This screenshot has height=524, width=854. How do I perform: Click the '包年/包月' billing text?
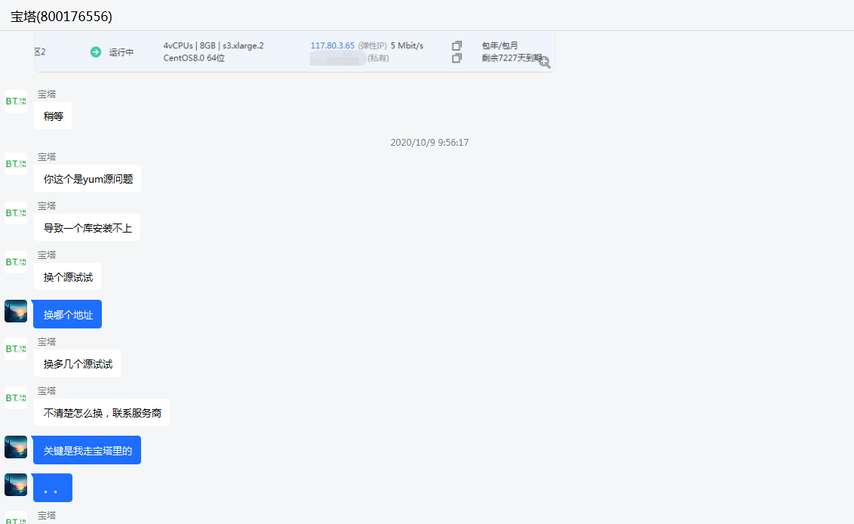coord(499,46)
